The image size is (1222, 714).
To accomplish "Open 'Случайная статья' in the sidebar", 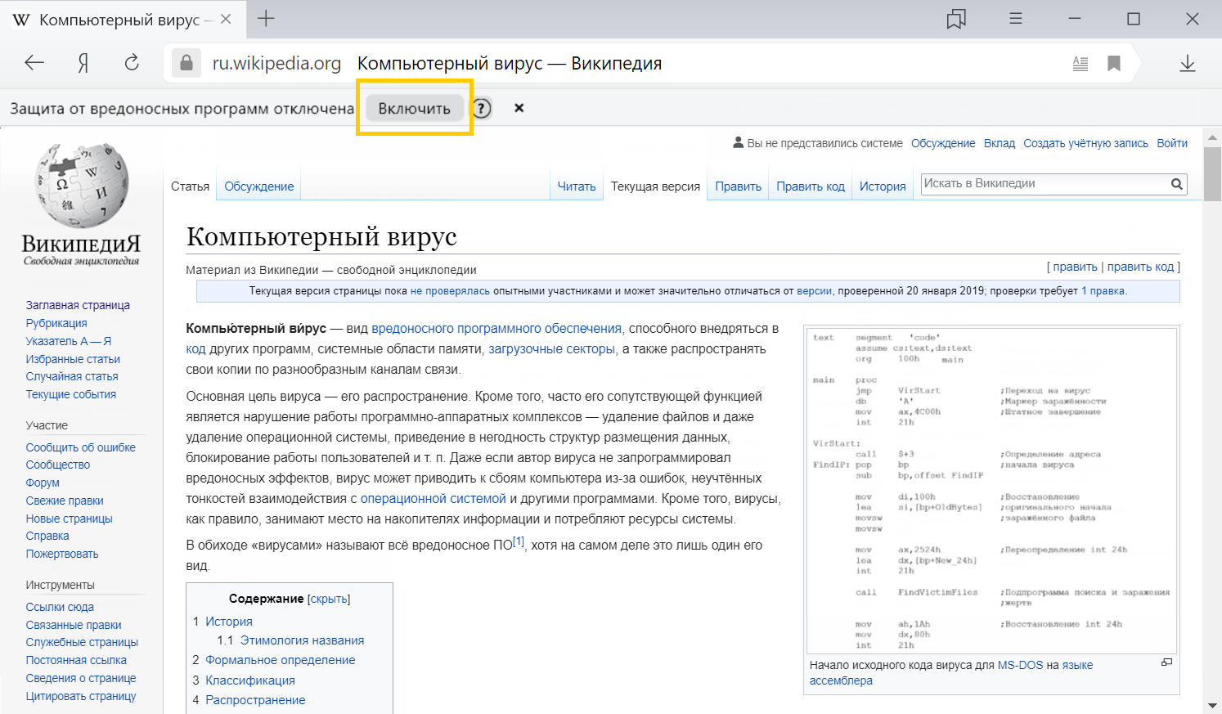I will point(72,376).
